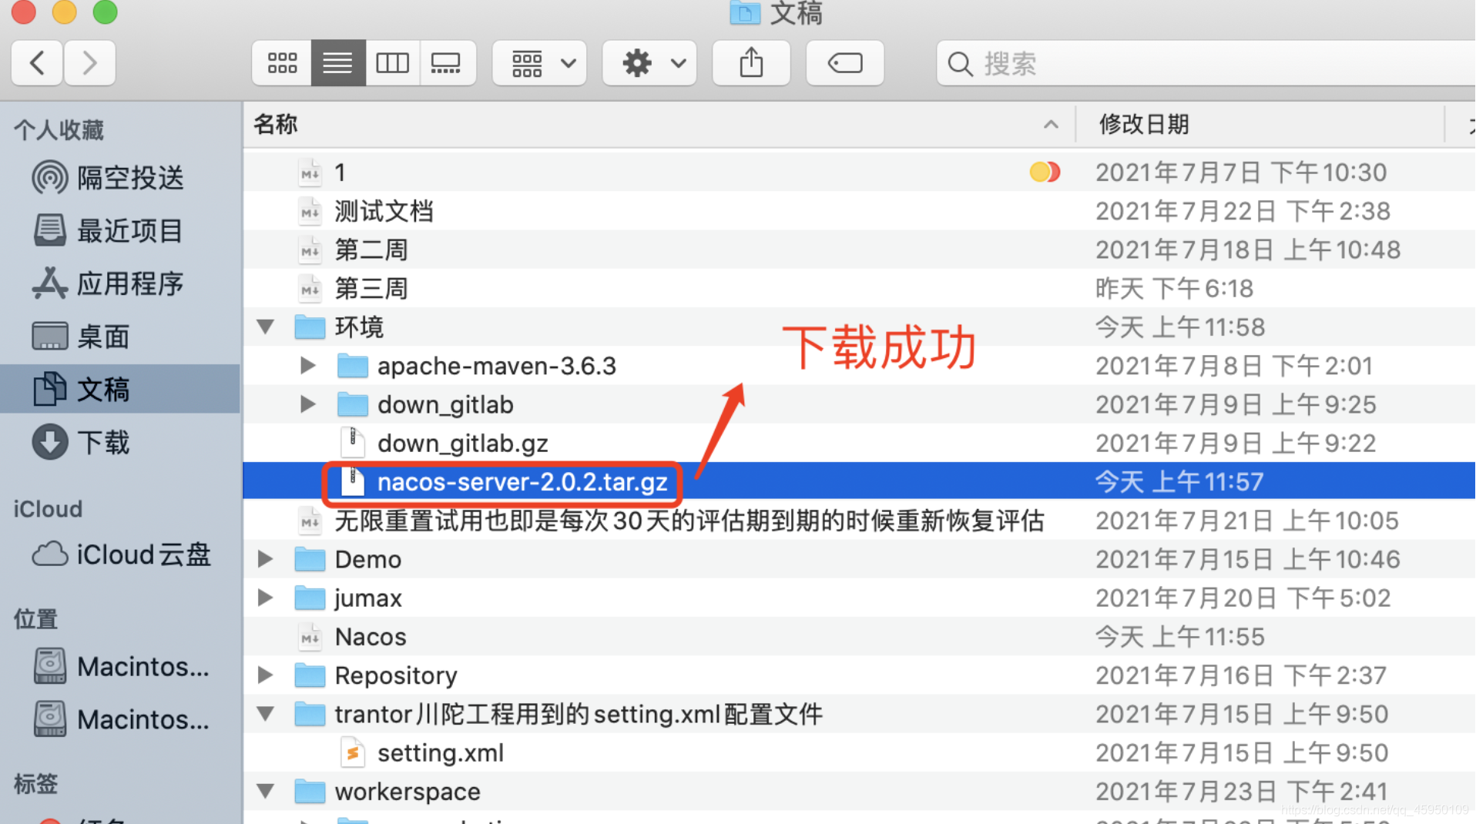1476x824 pixels.
Task: Click the Demo folder icon
Action: (x=310, y=559)
